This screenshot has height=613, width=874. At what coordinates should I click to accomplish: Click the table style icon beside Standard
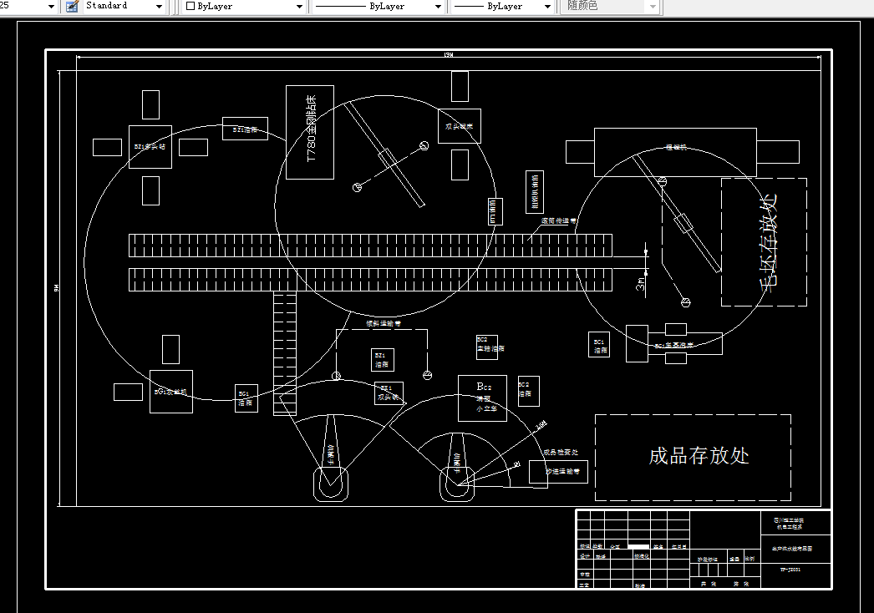pyautogui.click(x=72, y=6)
